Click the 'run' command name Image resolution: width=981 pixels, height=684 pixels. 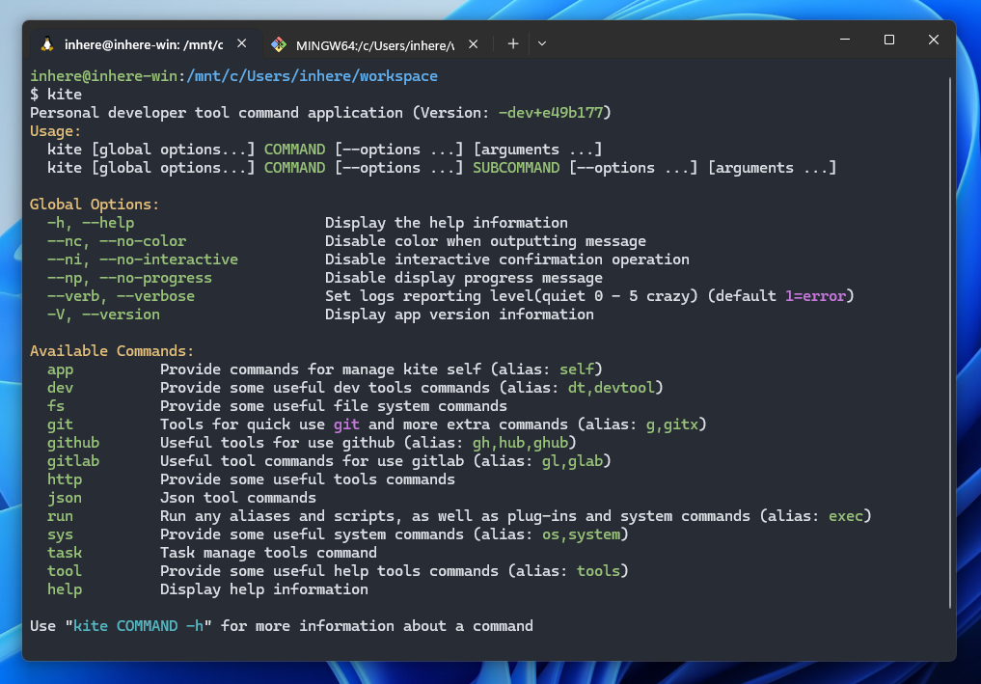60,516
